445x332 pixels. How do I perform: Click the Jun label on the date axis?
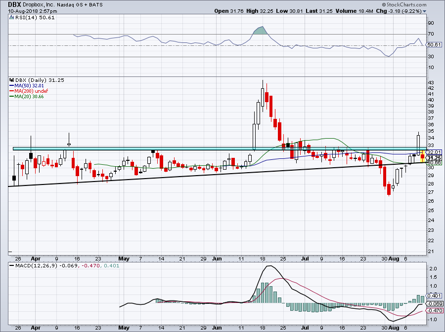click(x=217, y=258)
